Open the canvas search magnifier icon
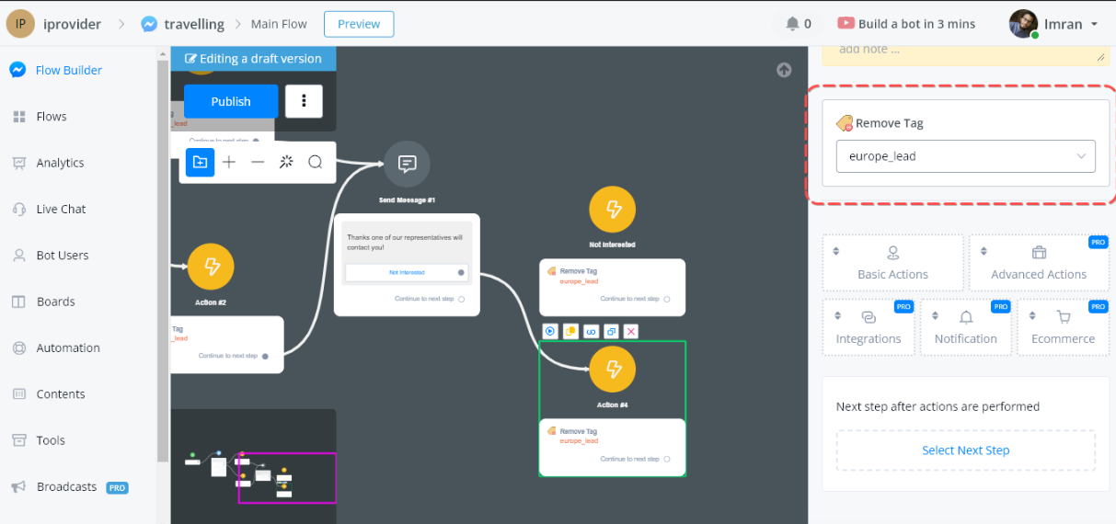The width and height of the screenshot is (1116, 524). tap(315, 163)
